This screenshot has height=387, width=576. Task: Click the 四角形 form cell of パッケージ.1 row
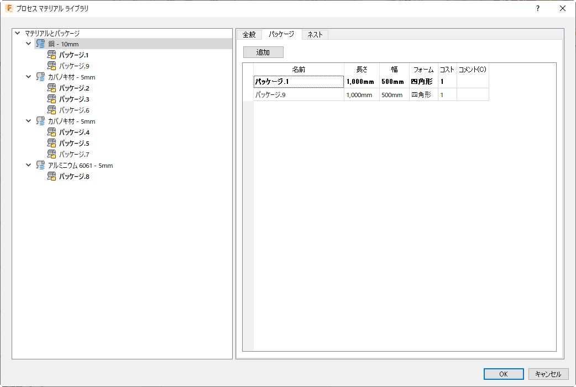(423, 82)
